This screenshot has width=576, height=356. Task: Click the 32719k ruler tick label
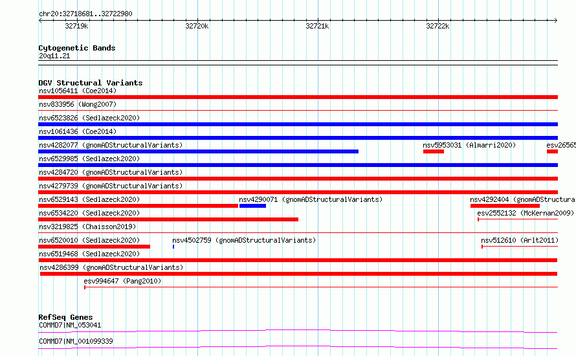pos(76,26)
